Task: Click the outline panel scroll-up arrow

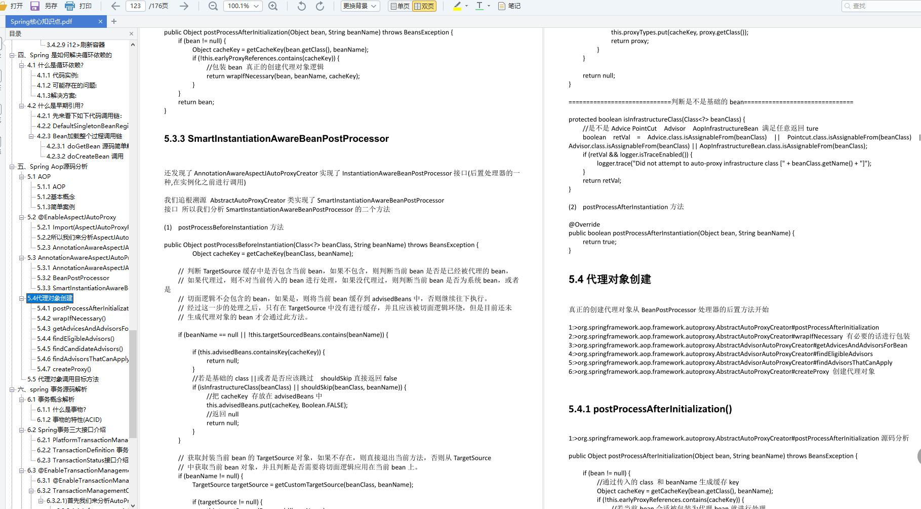Action: click(x=133, y=45)
